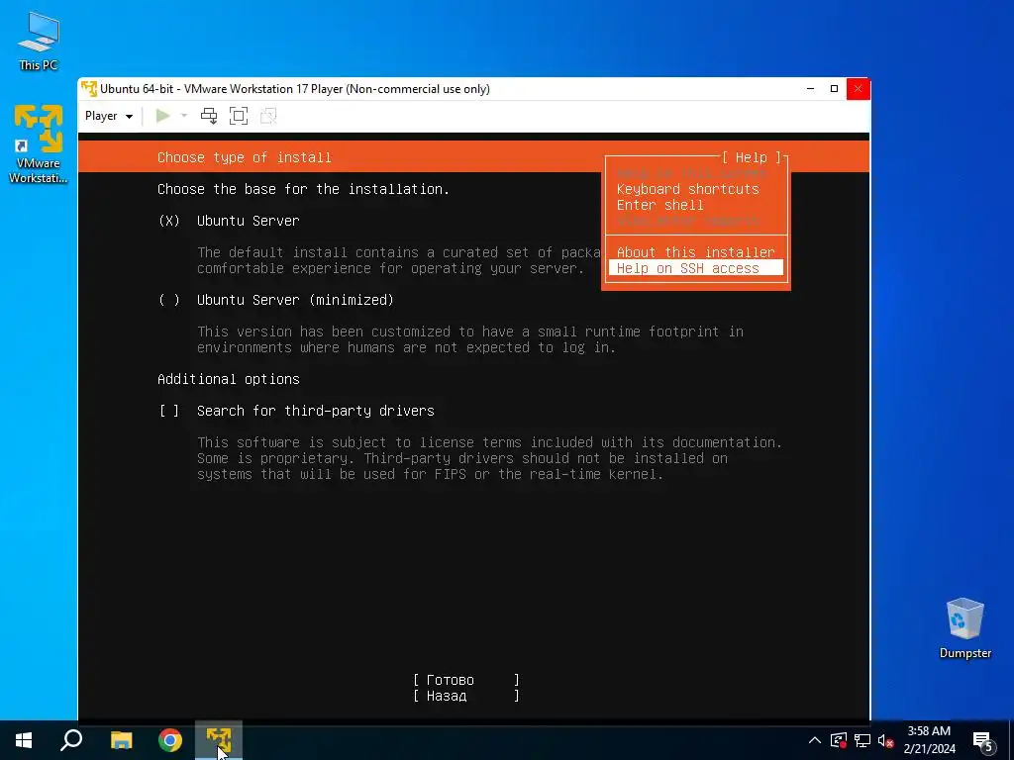Select Ubuntu Server (minimized) radio option

click(x=168, y=300)
